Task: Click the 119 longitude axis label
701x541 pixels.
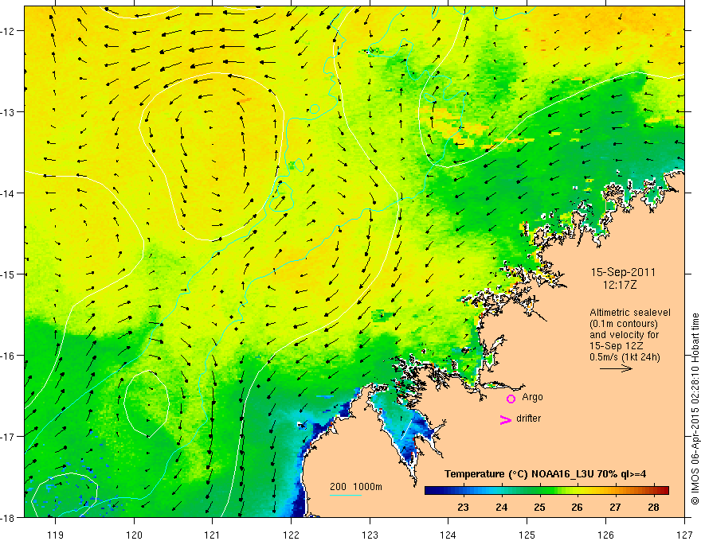Action: click(56, 535)
